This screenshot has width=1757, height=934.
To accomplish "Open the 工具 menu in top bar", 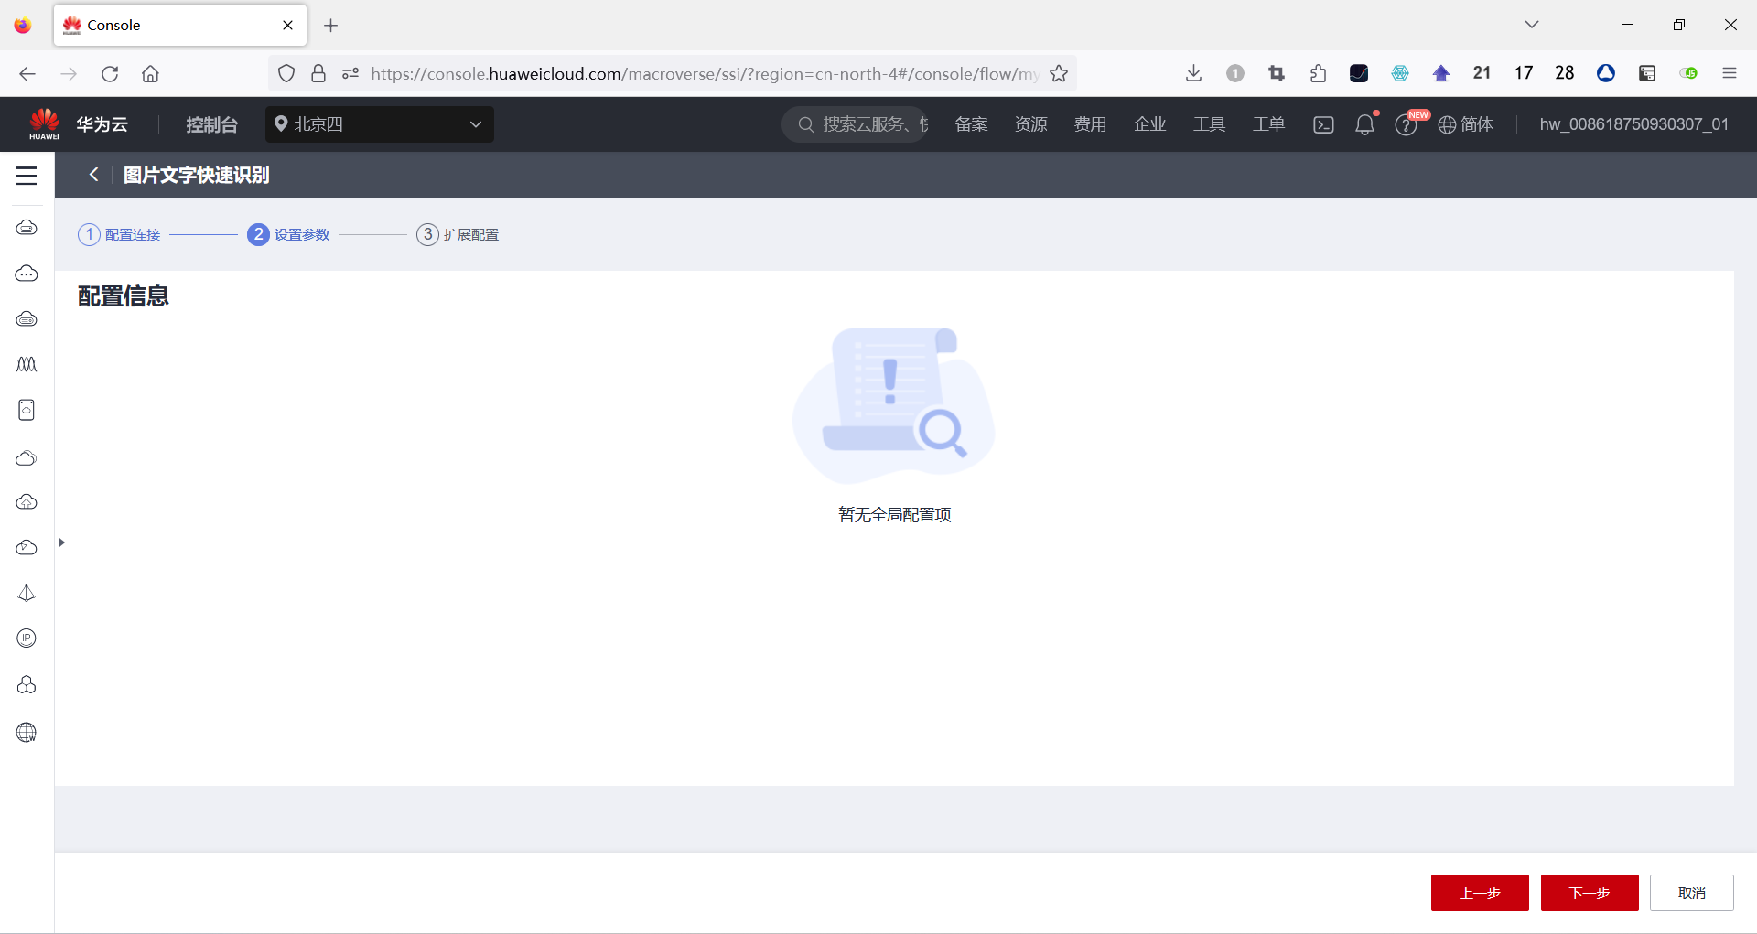I will pyautogui.click(x=1209, y=124).
